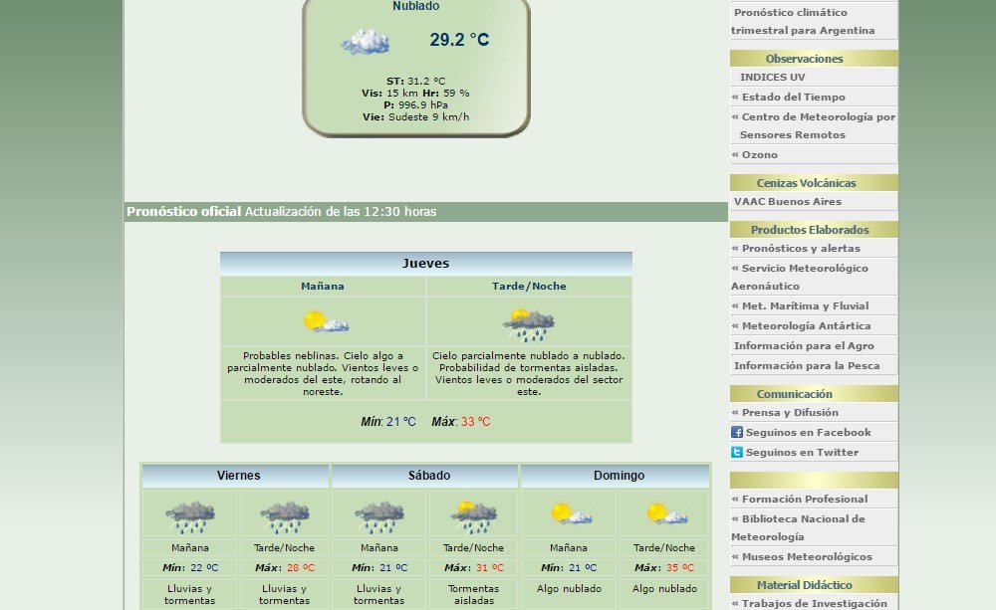This screenshot has height=610, width=996.
Task: Click Thursday Tarde/Noche storm weather icon
Action: (528, 324)
